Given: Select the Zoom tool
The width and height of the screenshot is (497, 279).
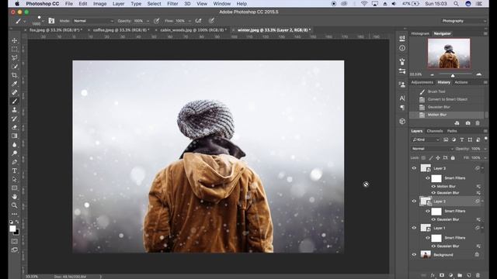Looking at the screenshot, I should pos(15,205).
